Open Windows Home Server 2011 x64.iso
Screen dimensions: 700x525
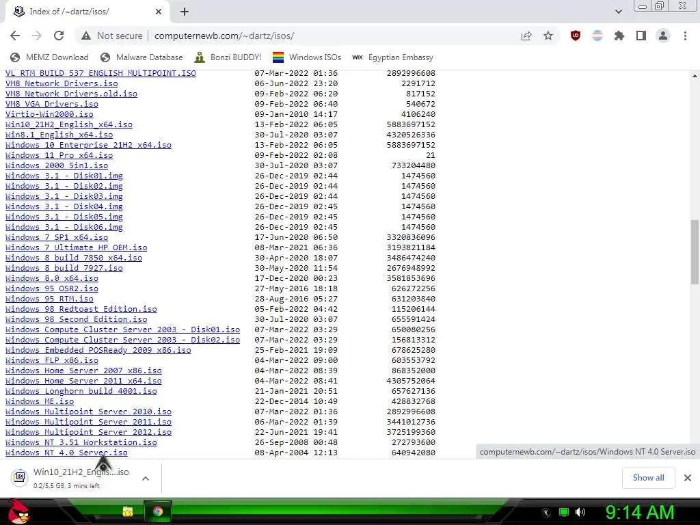pos(83,381)
